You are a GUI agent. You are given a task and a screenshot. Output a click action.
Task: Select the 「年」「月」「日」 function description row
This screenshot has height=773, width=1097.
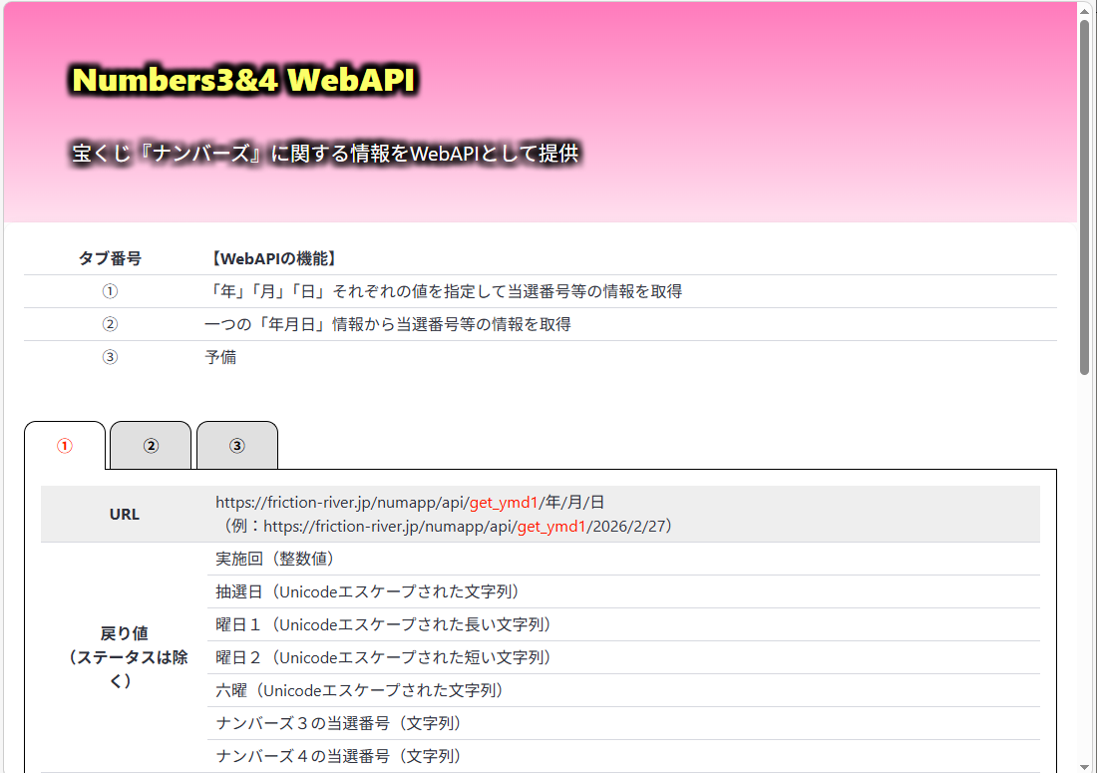pyautogui.click(x=443, y=291)
